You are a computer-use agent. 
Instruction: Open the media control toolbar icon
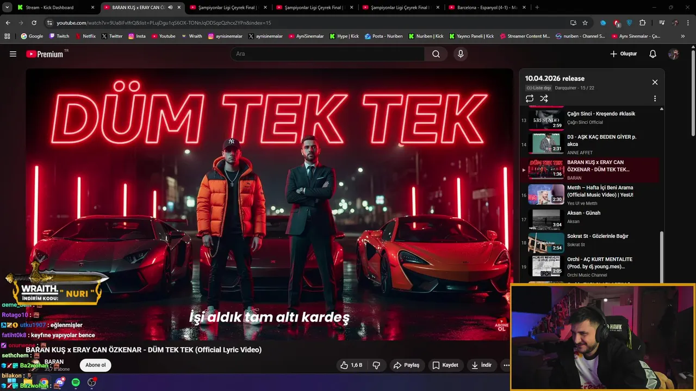coord(662,23)
